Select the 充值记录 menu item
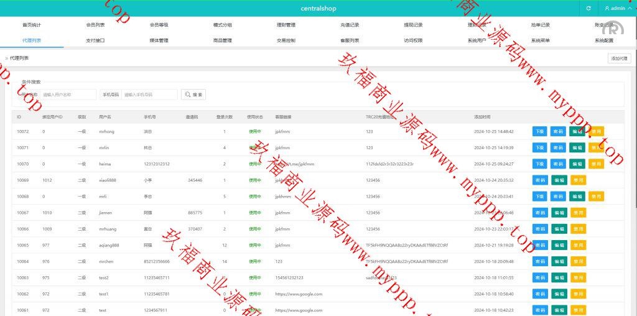This screenshot has height=316, width=637. point(350,25)
